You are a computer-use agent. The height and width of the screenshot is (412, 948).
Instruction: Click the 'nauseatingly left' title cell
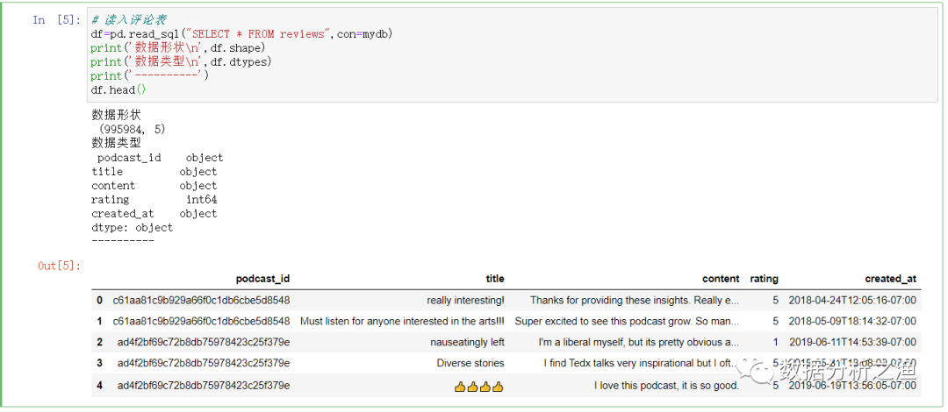pyautogui.click(x=467, y=343)
